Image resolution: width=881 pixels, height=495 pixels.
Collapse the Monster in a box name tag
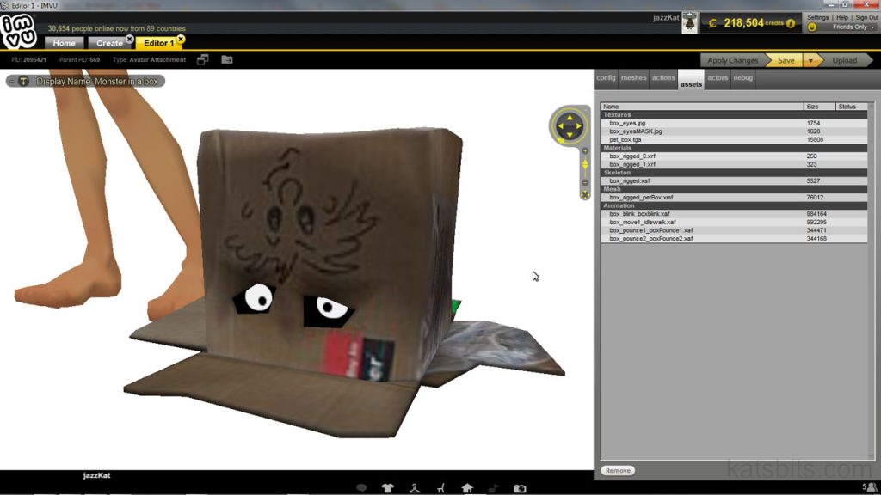point(12,81)
